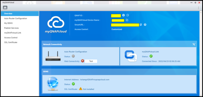Click myQNAPcloud Link card title
This screenshot has width=203, height=97.
point(151,52)
